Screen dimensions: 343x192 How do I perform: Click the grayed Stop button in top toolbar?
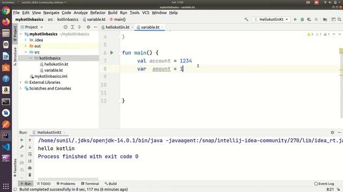coord(316,19)
